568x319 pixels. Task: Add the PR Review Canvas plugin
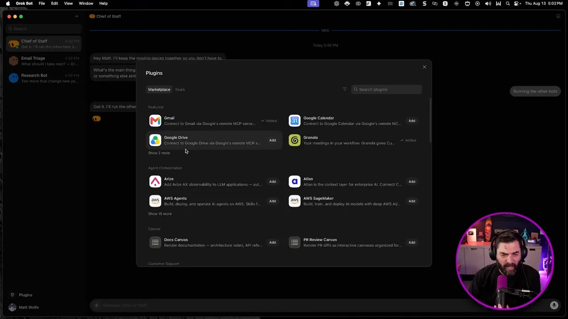click(x=412, y=242)
